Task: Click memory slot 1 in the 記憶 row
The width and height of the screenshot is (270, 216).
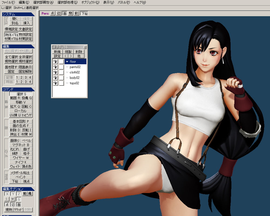Action: [17, 77]
